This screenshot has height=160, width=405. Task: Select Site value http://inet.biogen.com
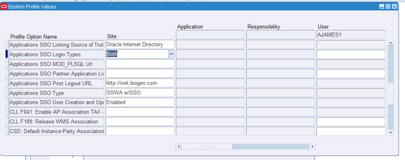pos(140,83)
